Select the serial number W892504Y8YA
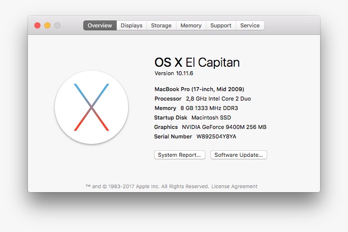This screenshot has width=348, height=232. (x=216, y=136)
